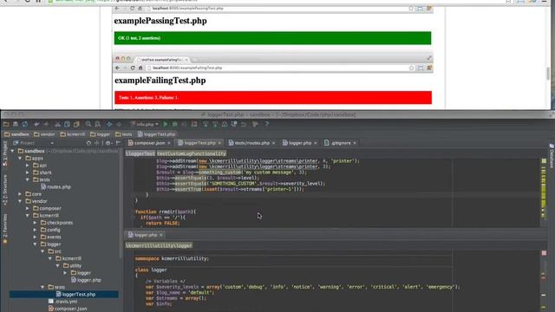Click the browser window vertical scrollbar
Screen dimensions: 555x312
click(x=548, y=74)
